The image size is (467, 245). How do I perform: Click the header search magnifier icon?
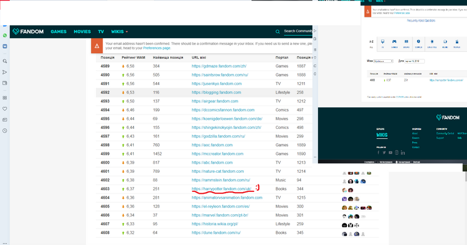point(278,31)
